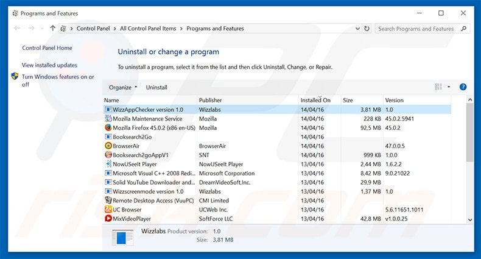
Task: Select MixVideoPlayer program name
Action: coord(132,219)
